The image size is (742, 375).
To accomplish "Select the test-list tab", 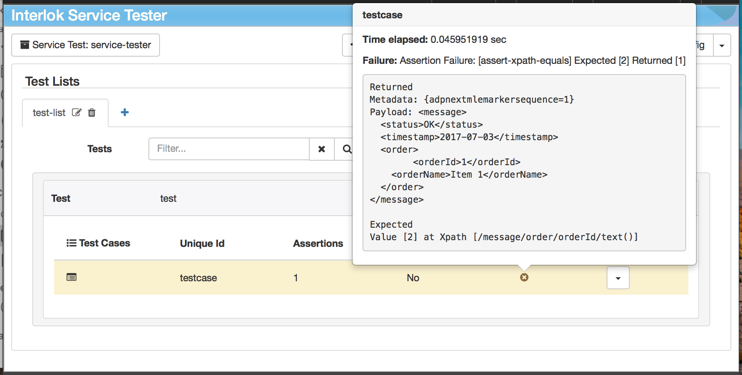I will pyautogui.click(x=65, y=113).
